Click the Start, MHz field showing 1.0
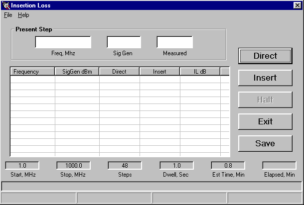304x205 pixels. pyautogui.click(x=22, y=166)
